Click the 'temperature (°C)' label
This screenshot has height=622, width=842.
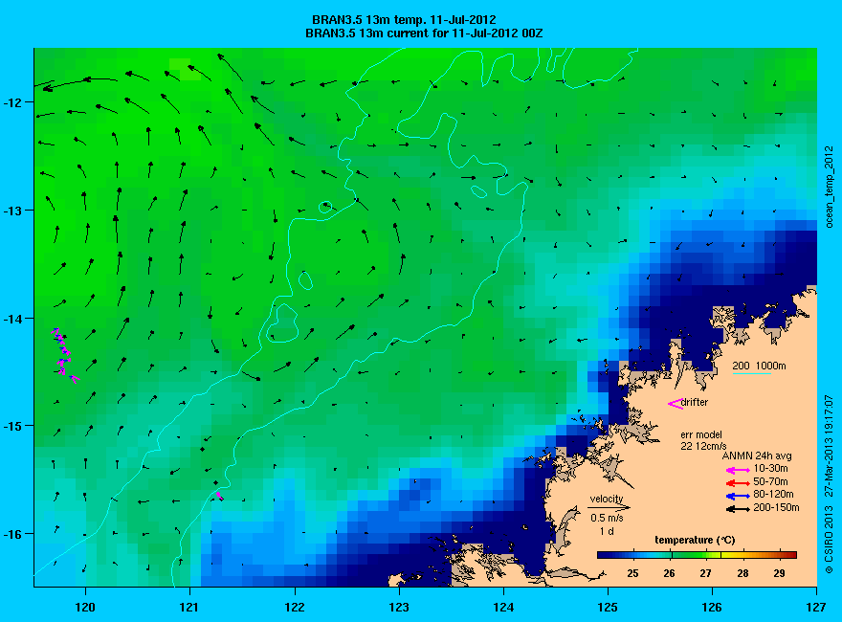(x=695, y=540)
